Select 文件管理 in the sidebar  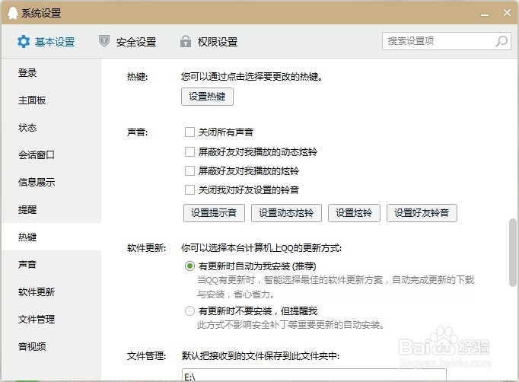(51, 319)
